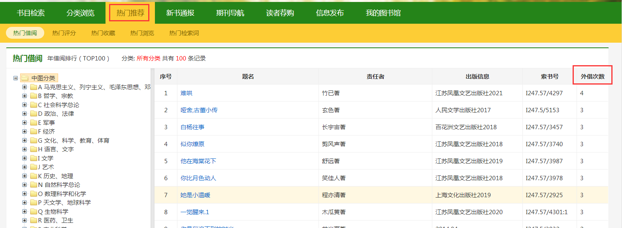622x228 pixels.
Task: Click the 外借次数 column header
Action: [x=592, y=77]
